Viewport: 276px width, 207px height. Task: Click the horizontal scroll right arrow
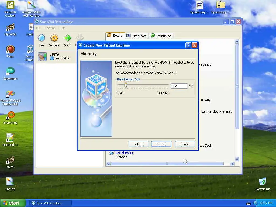[232, 164]
